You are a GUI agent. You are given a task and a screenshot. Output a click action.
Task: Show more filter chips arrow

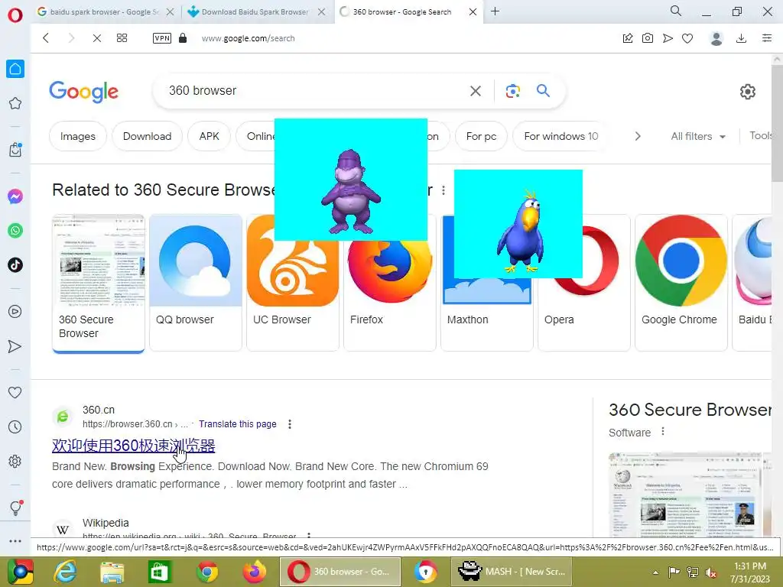click(638, 136)
